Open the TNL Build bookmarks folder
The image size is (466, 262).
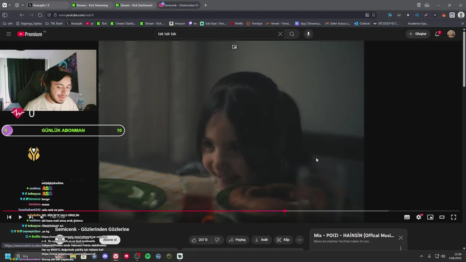click(54, 23)
